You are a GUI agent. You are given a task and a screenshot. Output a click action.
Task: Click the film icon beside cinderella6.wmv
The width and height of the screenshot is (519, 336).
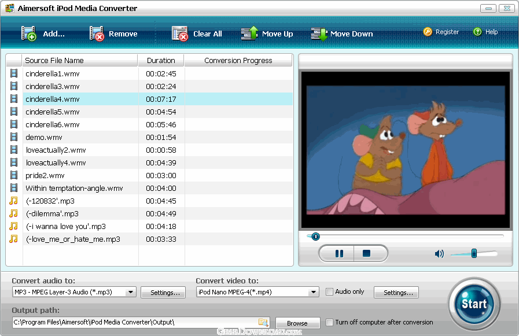click(14, 124)
